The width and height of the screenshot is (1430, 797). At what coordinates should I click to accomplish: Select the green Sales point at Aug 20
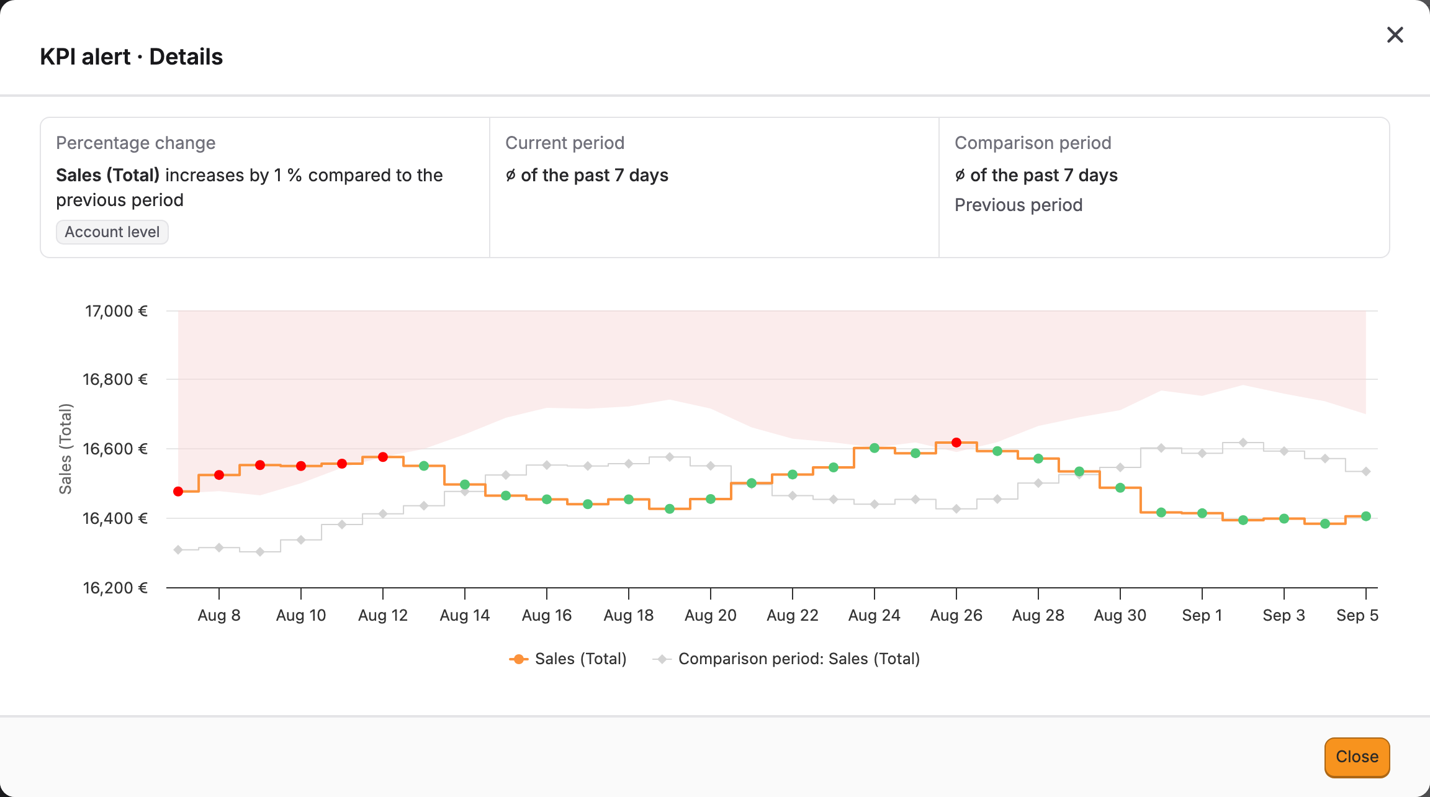[x=711, y=499]
